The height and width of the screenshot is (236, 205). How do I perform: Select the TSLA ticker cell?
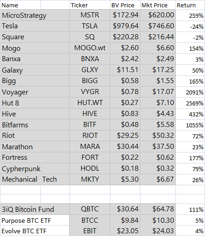coord(90,26)
